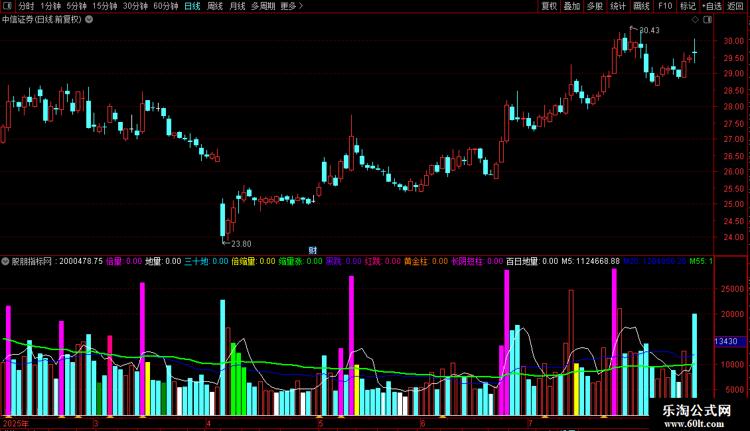Click the 返回 back button
750x431 pixels.
click(x=735, y=6)
